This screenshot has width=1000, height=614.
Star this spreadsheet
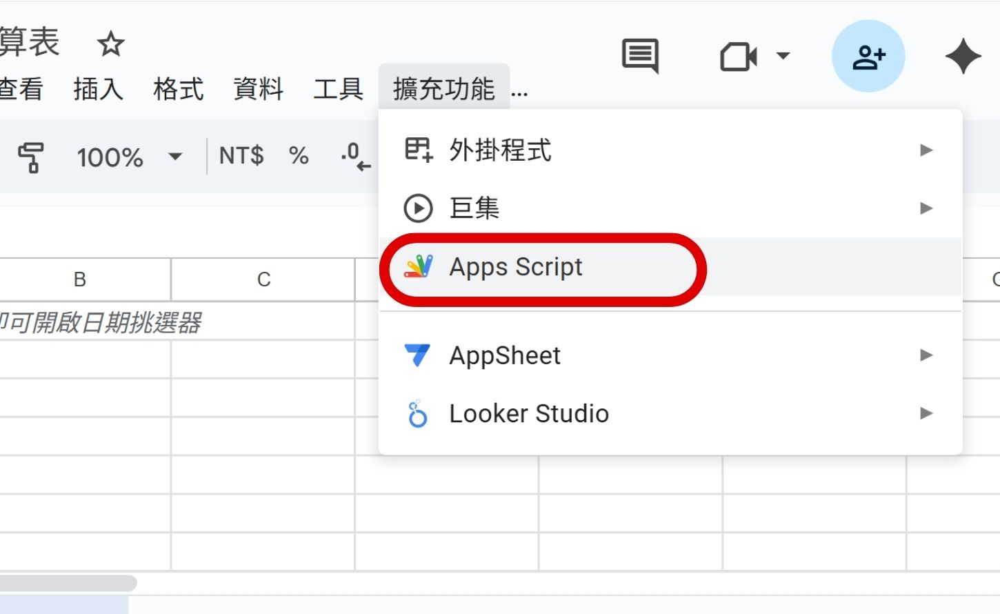pos(109,44)
